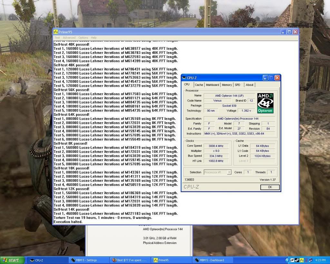Switch to the About tab in CPU-Z

[x=249, y=85]
